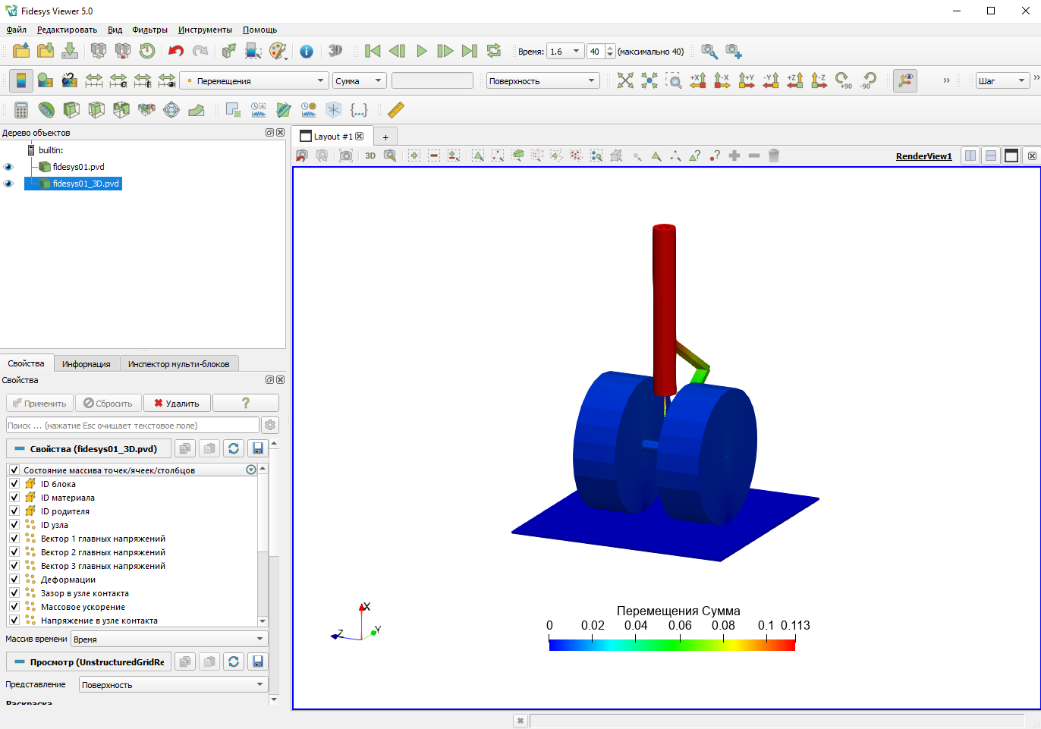Viewport: 1041px width, 729px height.
Task: Uncheck Массовое ускорение checkbox
Action: point(14,606)
